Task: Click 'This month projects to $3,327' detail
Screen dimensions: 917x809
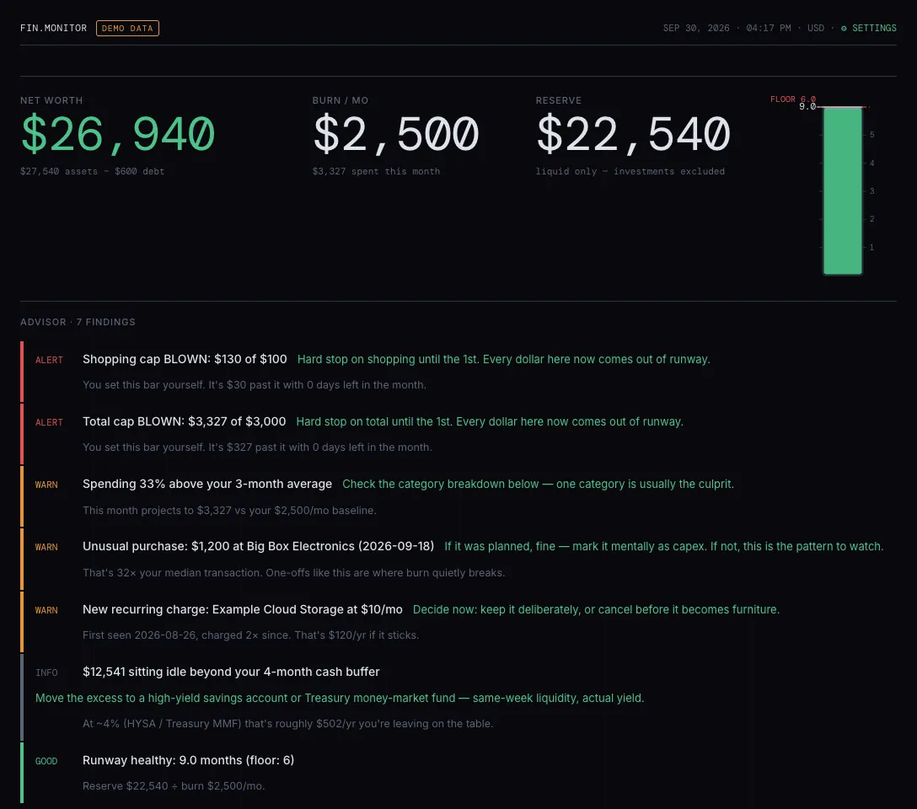Action: 229,511
